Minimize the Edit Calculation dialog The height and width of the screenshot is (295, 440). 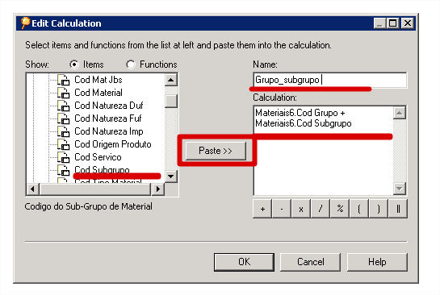[379, 23]
